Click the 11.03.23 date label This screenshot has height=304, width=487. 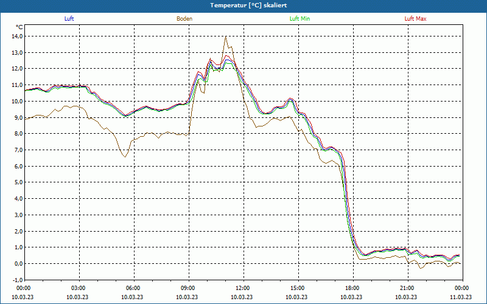pyautogui.click(x=461, y=297)
